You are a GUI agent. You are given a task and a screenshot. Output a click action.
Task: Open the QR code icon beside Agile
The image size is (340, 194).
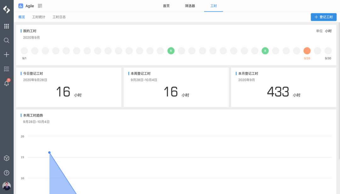40,6
